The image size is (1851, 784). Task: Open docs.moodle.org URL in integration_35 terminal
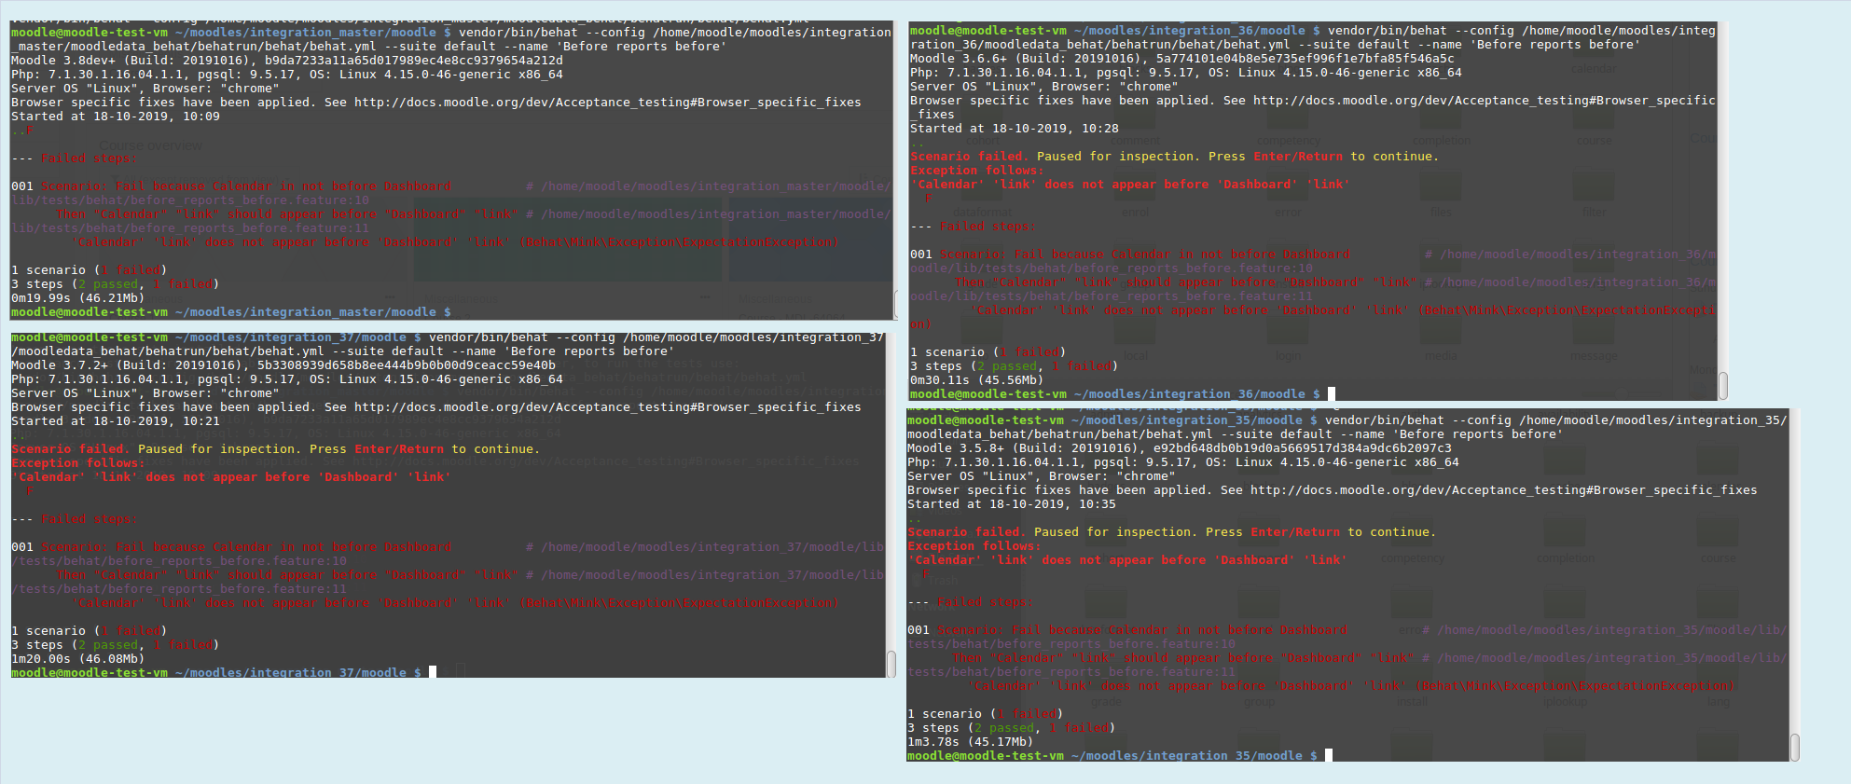coord(1503,490)
